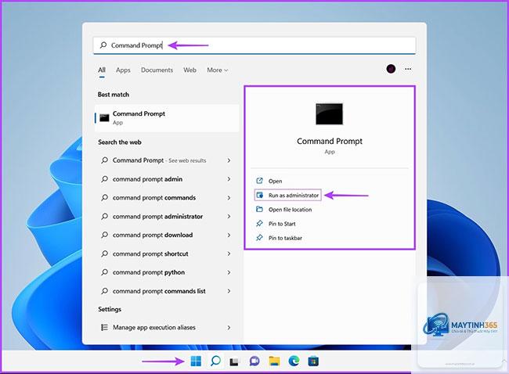This screenshot has height=374, width=509.
Task: Click the Manage app execution aliases icon
Action: (x=104, y=327)
